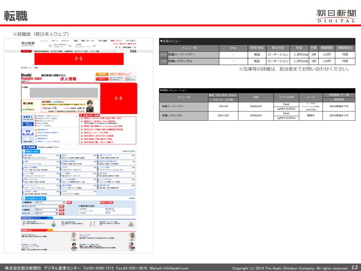361x271 pixels.
Task: Click the I-2 cell in the ad menu table
Action: coord(164,61)
